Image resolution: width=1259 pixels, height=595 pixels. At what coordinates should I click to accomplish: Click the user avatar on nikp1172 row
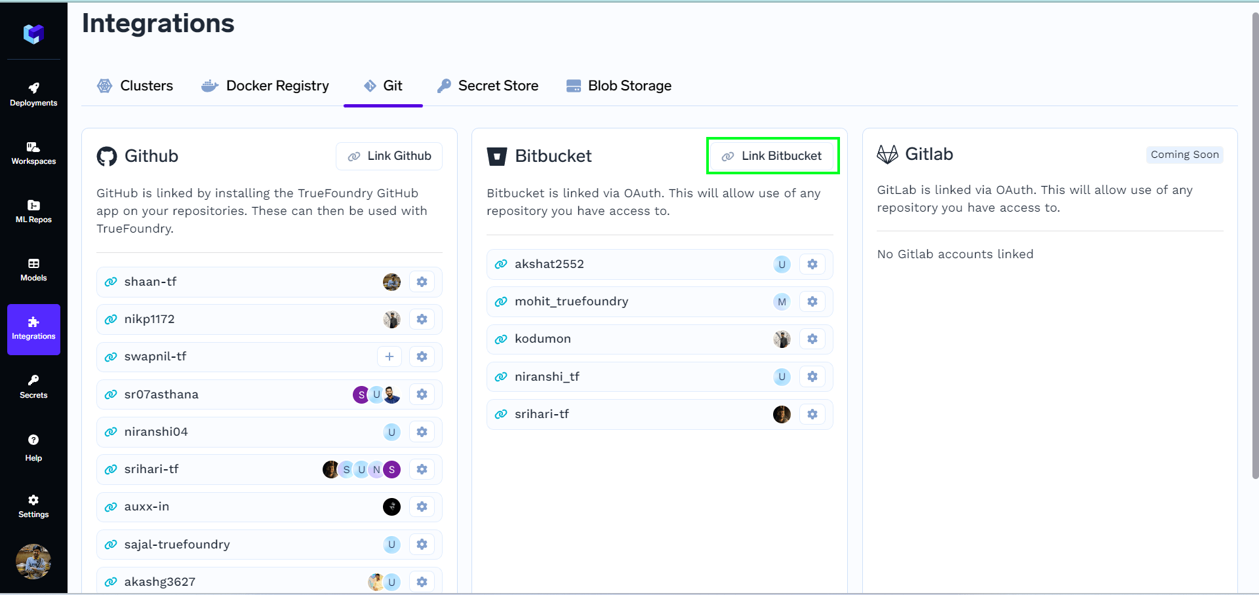pyautogui.click(x=391, y=319)
